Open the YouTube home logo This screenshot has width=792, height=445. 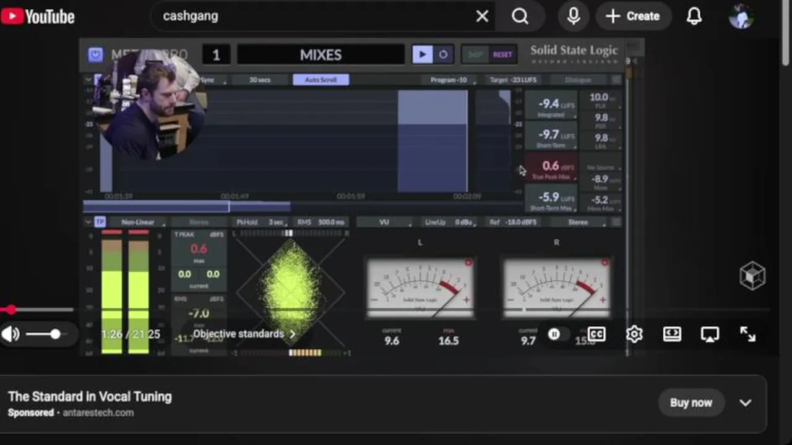[x=38, y=16]
